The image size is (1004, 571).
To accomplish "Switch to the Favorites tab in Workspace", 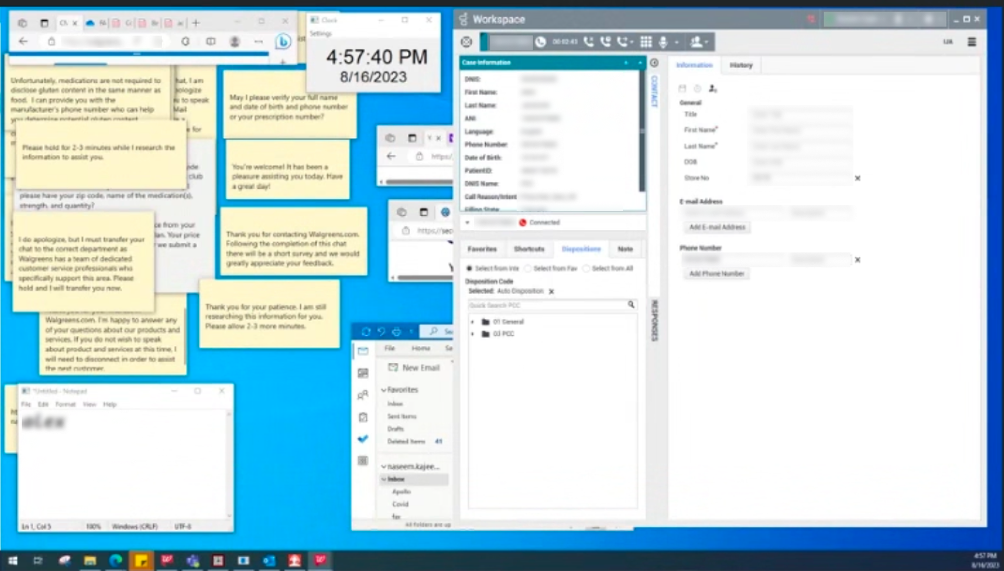I will pos(482,249).
